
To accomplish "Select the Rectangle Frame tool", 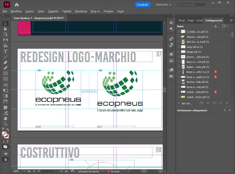I will click(x=6, y=73).
